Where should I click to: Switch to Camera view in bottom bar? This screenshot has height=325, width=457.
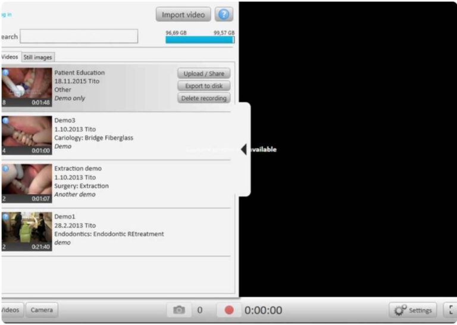(x=42, y=310)
